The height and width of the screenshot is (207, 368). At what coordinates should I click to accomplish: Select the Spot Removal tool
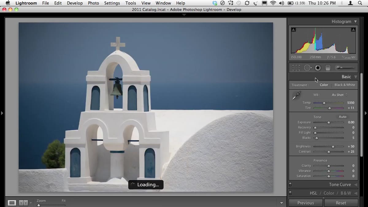click(308, 68)
